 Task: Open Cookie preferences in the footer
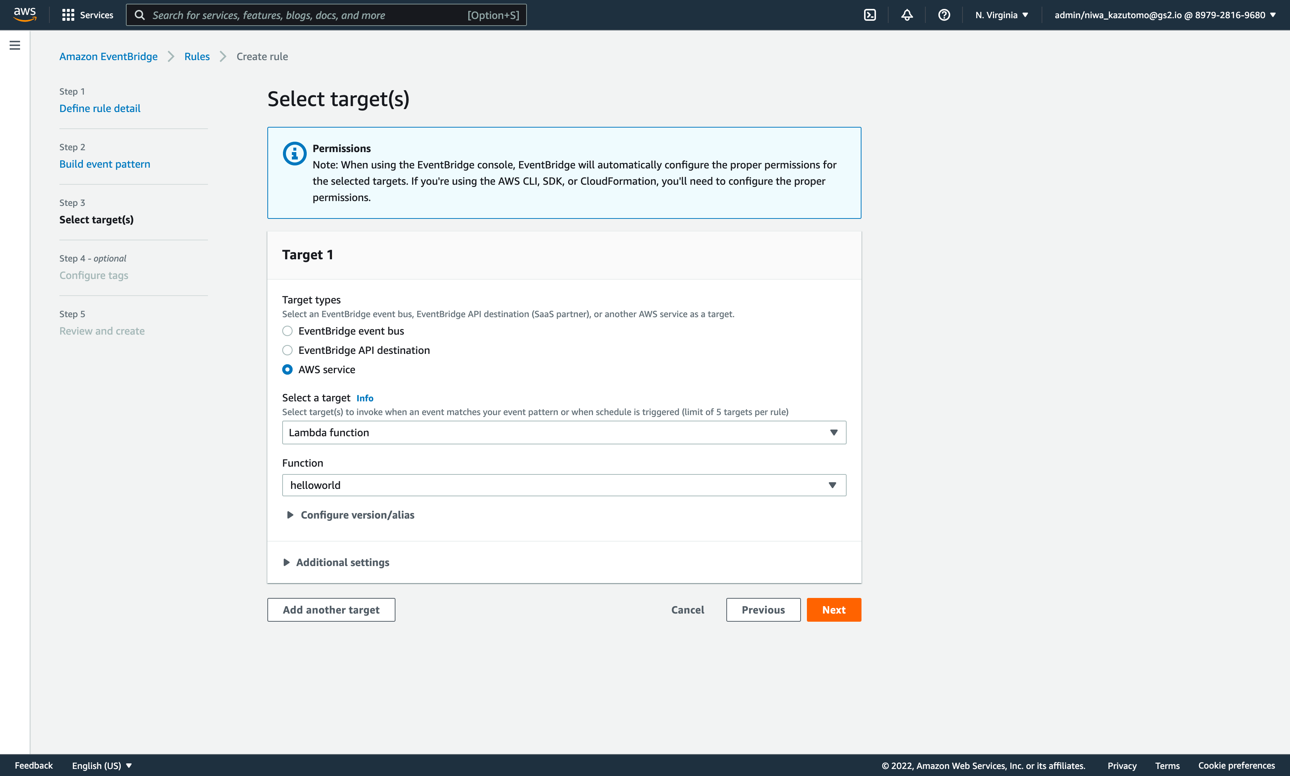pos(1237,766)
